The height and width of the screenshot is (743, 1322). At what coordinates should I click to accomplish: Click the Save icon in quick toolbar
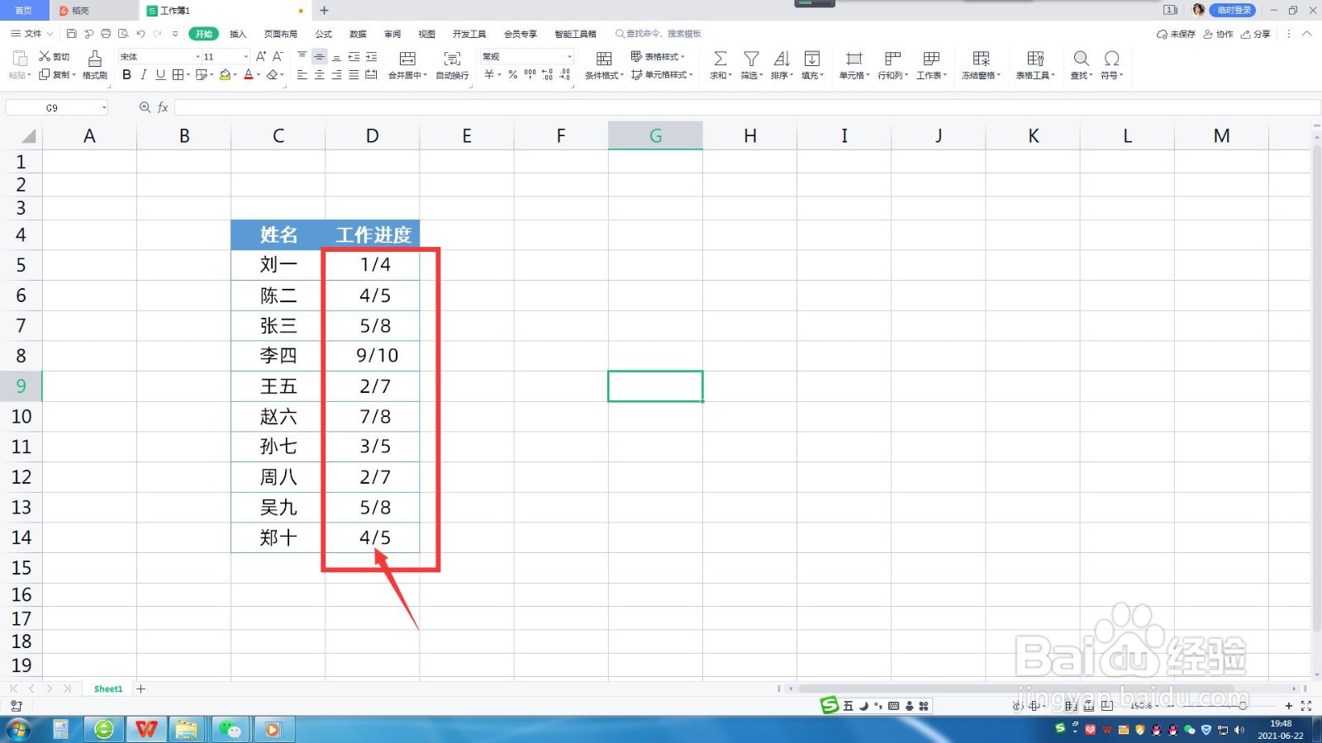[71, 34]
